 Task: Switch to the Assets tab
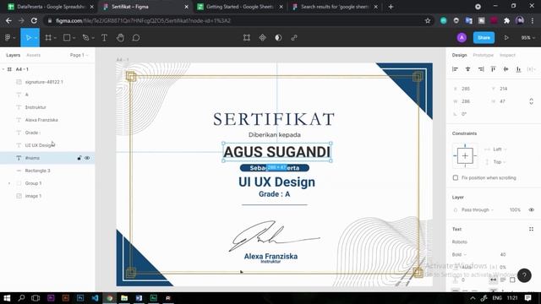[34, 55]
